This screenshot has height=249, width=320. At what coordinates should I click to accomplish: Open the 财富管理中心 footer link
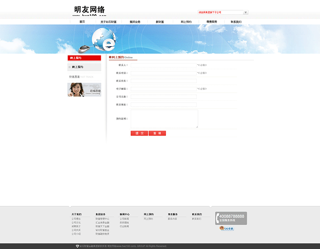coord(102,219)
